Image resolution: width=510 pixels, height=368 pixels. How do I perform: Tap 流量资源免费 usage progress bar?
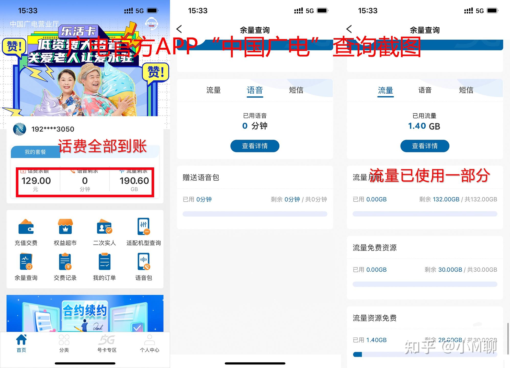[x=425, y=354]
